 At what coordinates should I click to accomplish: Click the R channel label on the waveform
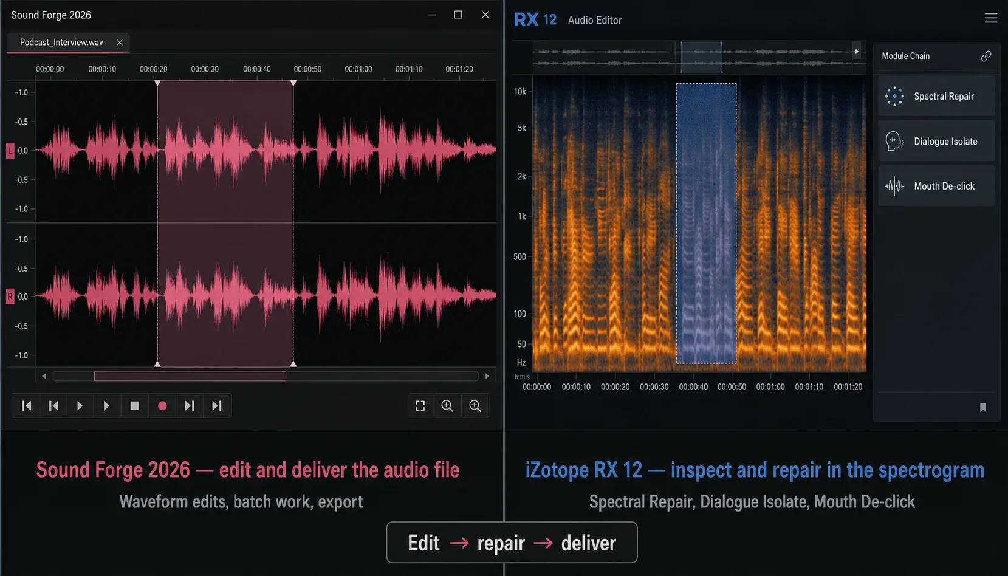10,297
